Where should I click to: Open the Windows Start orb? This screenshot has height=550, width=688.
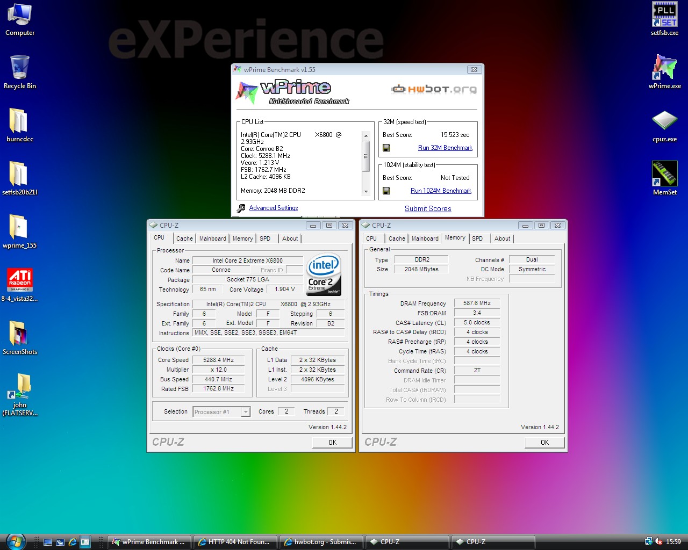(x=15, y=541)
